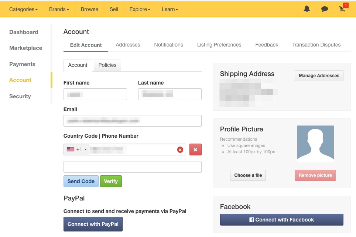Viewport: 356px width, 237px height.
Task: Expand the Learn dropdown menu
Action: point(170,9)
